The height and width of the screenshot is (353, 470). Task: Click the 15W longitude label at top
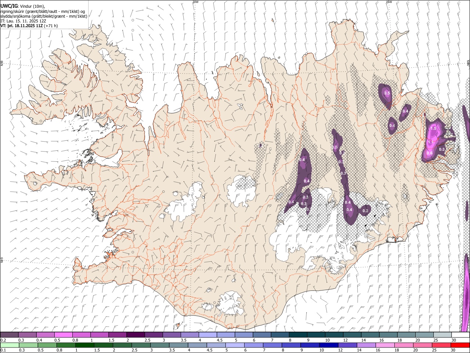click(x=389, y=2)
